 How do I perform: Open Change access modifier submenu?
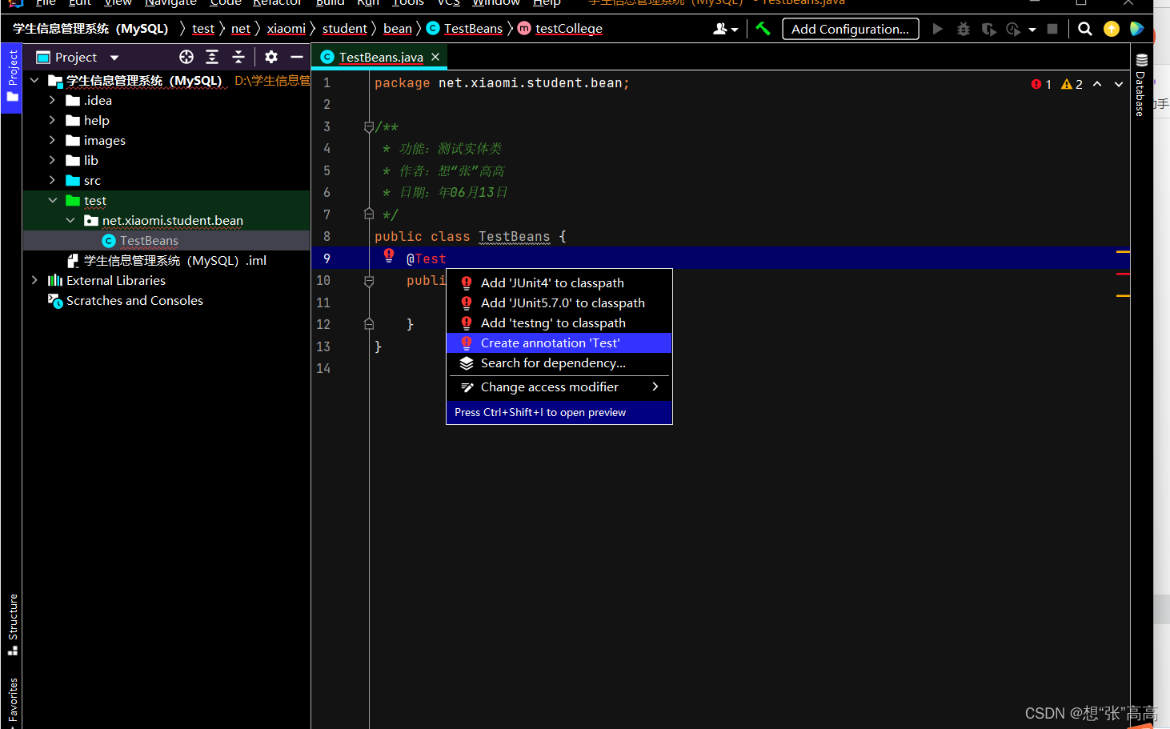[559, 387]
